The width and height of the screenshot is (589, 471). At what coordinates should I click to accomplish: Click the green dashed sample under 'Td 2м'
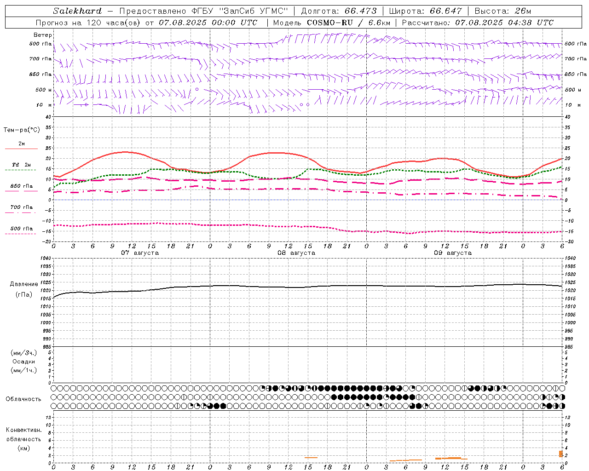[21, 170]
